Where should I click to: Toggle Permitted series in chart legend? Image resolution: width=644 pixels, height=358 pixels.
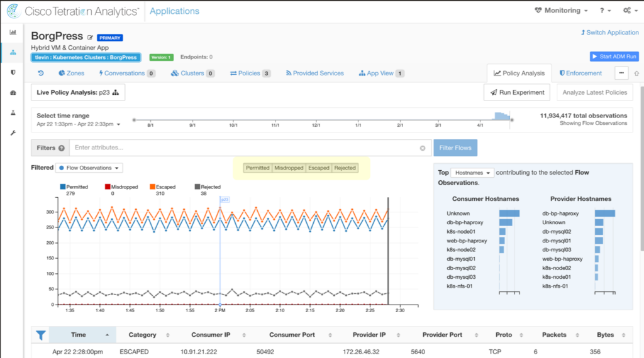click(x=74, y=187)
